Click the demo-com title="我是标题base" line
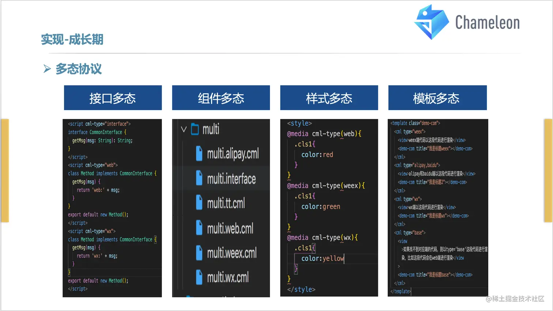 point(435,275)
